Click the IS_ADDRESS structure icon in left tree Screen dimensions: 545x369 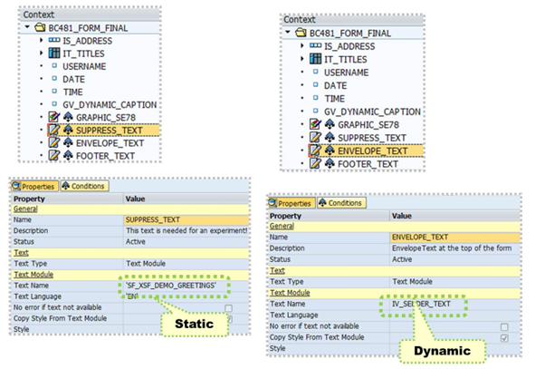(55, 41)
